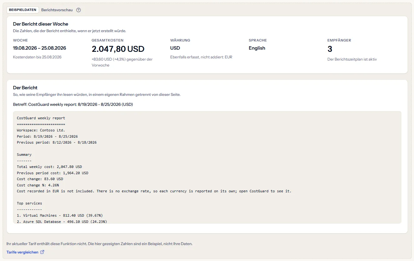
Task: Click the EUR not-included notice line
Action: tap(154, 191)
